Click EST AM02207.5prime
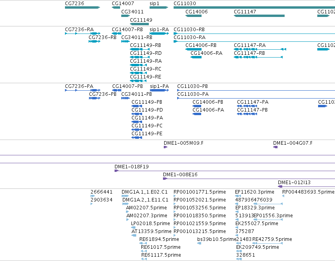This screenshot has width=335, height=261. click(x=128, y=212)
